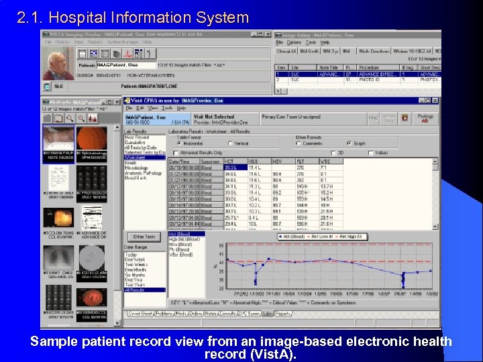Click the thumbnail panel scrollbar down arrow

point(117,324)
